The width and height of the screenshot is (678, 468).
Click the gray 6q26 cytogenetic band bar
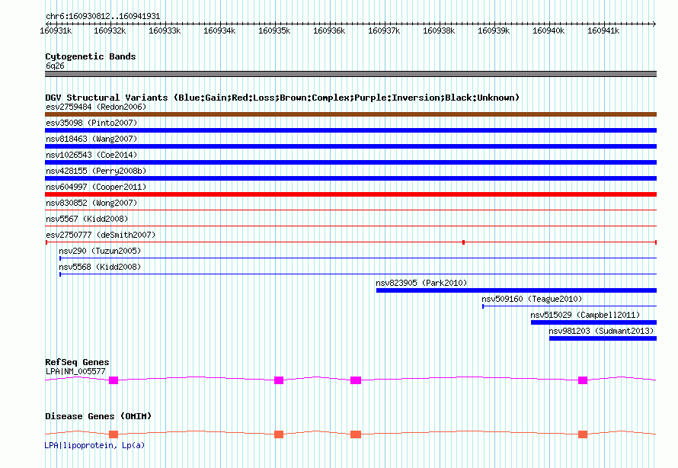click(x=350, y=74)
